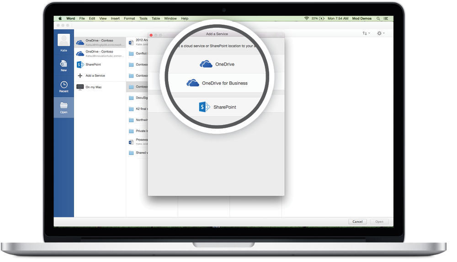Open the Notification Center list icon
457x262 pixels.
pyautogui.click(x=386, y=18)
